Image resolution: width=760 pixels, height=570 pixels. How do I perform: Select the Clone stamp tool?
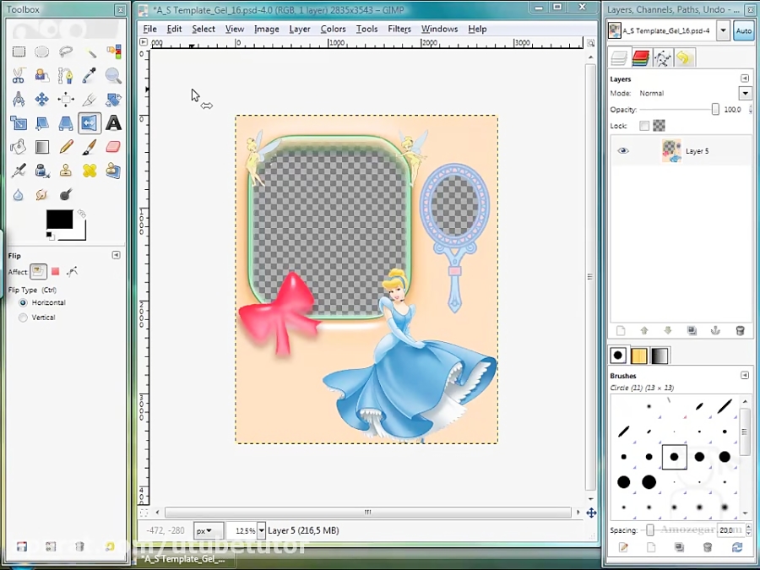pyautogui.click(x=66, y=170)
